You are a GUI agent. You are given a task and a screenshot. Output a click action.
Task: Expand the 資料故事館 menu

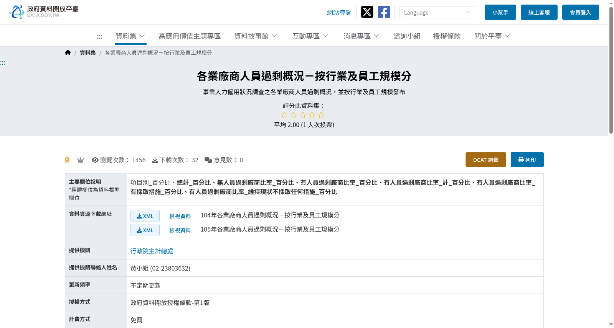[256, 36]
